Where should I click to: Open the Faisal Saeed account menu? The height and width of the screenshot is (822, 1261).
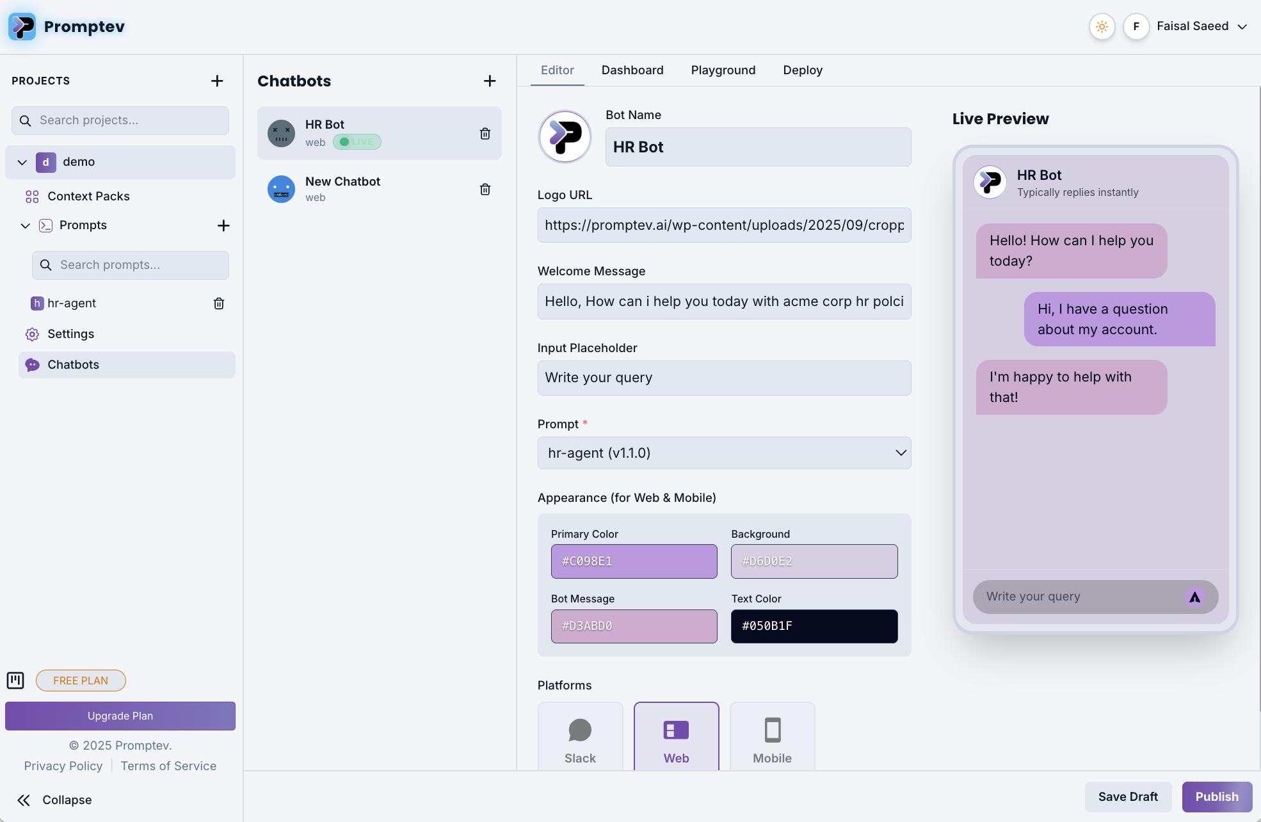click(1201, 27)
